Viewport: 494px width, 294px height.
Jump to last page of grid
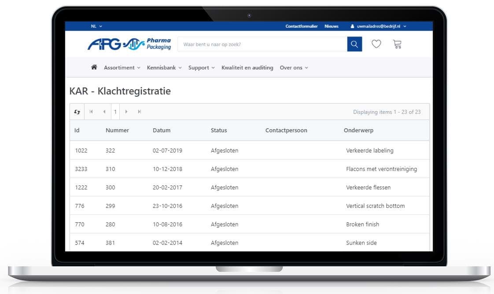click(140, 112)
